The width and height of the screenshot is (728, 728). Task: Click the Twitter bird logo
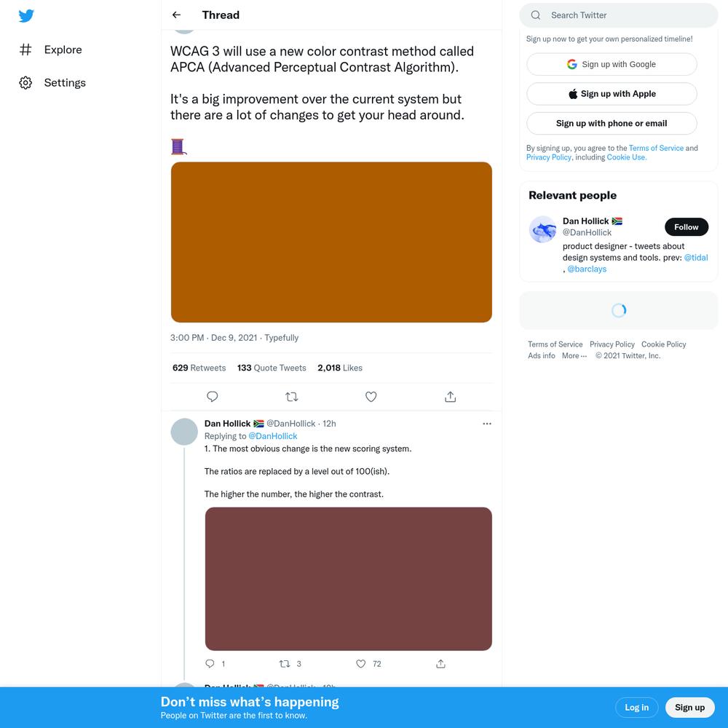pyautogui.click(x=26, y=15)
